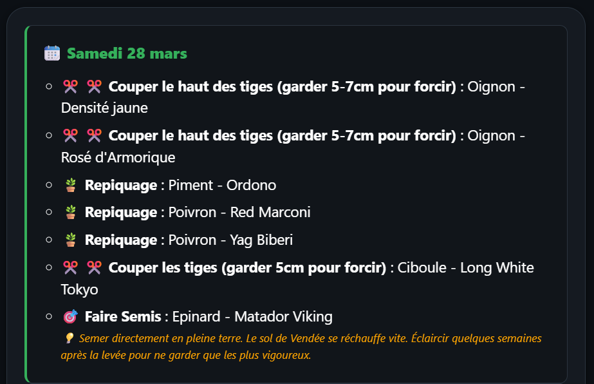Click the target icon next to Faire Semis

click(71, 317)
